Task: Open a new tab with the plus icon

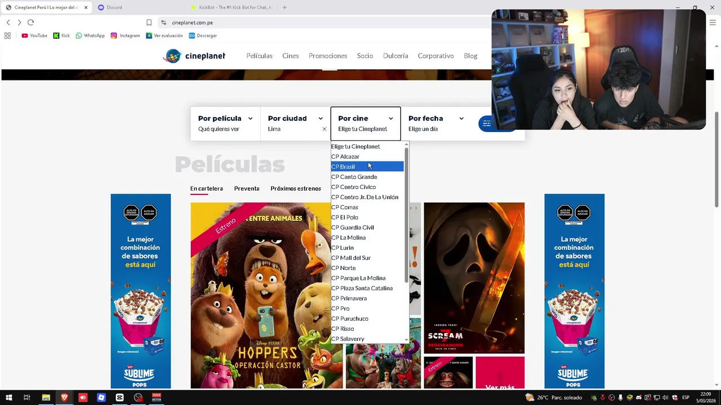Action: [284, 7]
